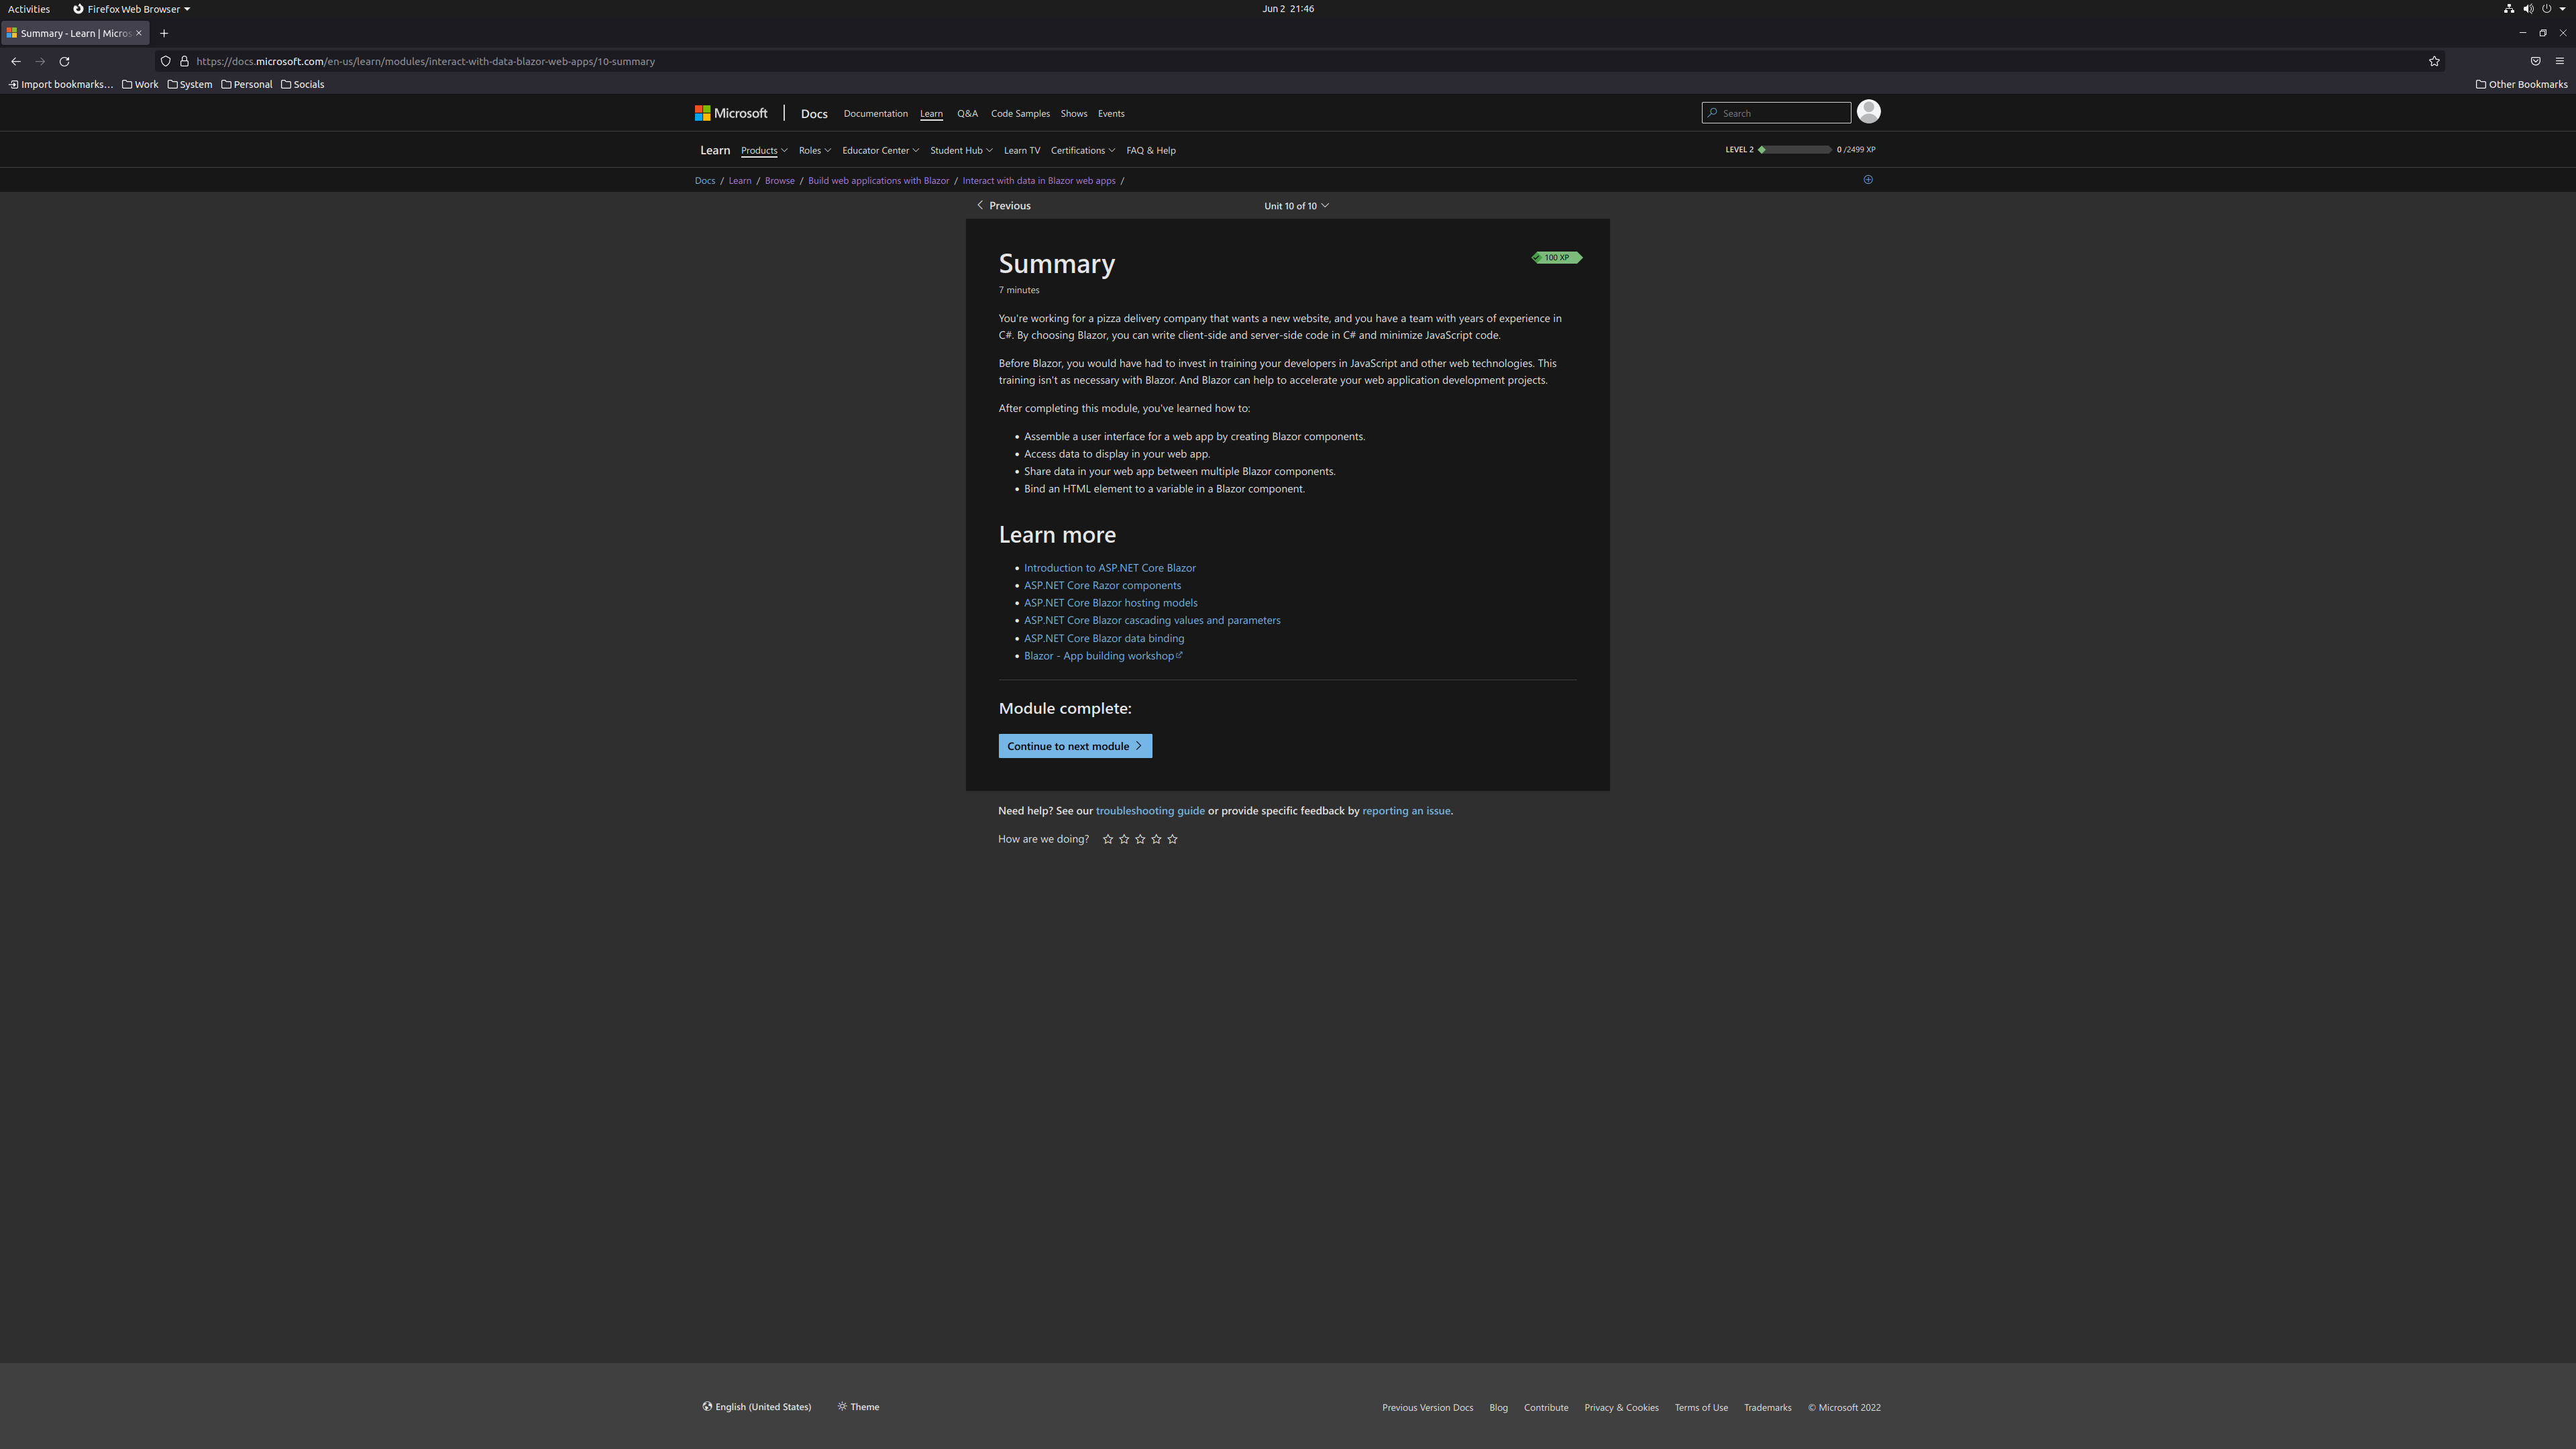The image size is (2576, 1449).
Task: Open Blazor cascading values and parameters link
Action: click(1152, 621)
